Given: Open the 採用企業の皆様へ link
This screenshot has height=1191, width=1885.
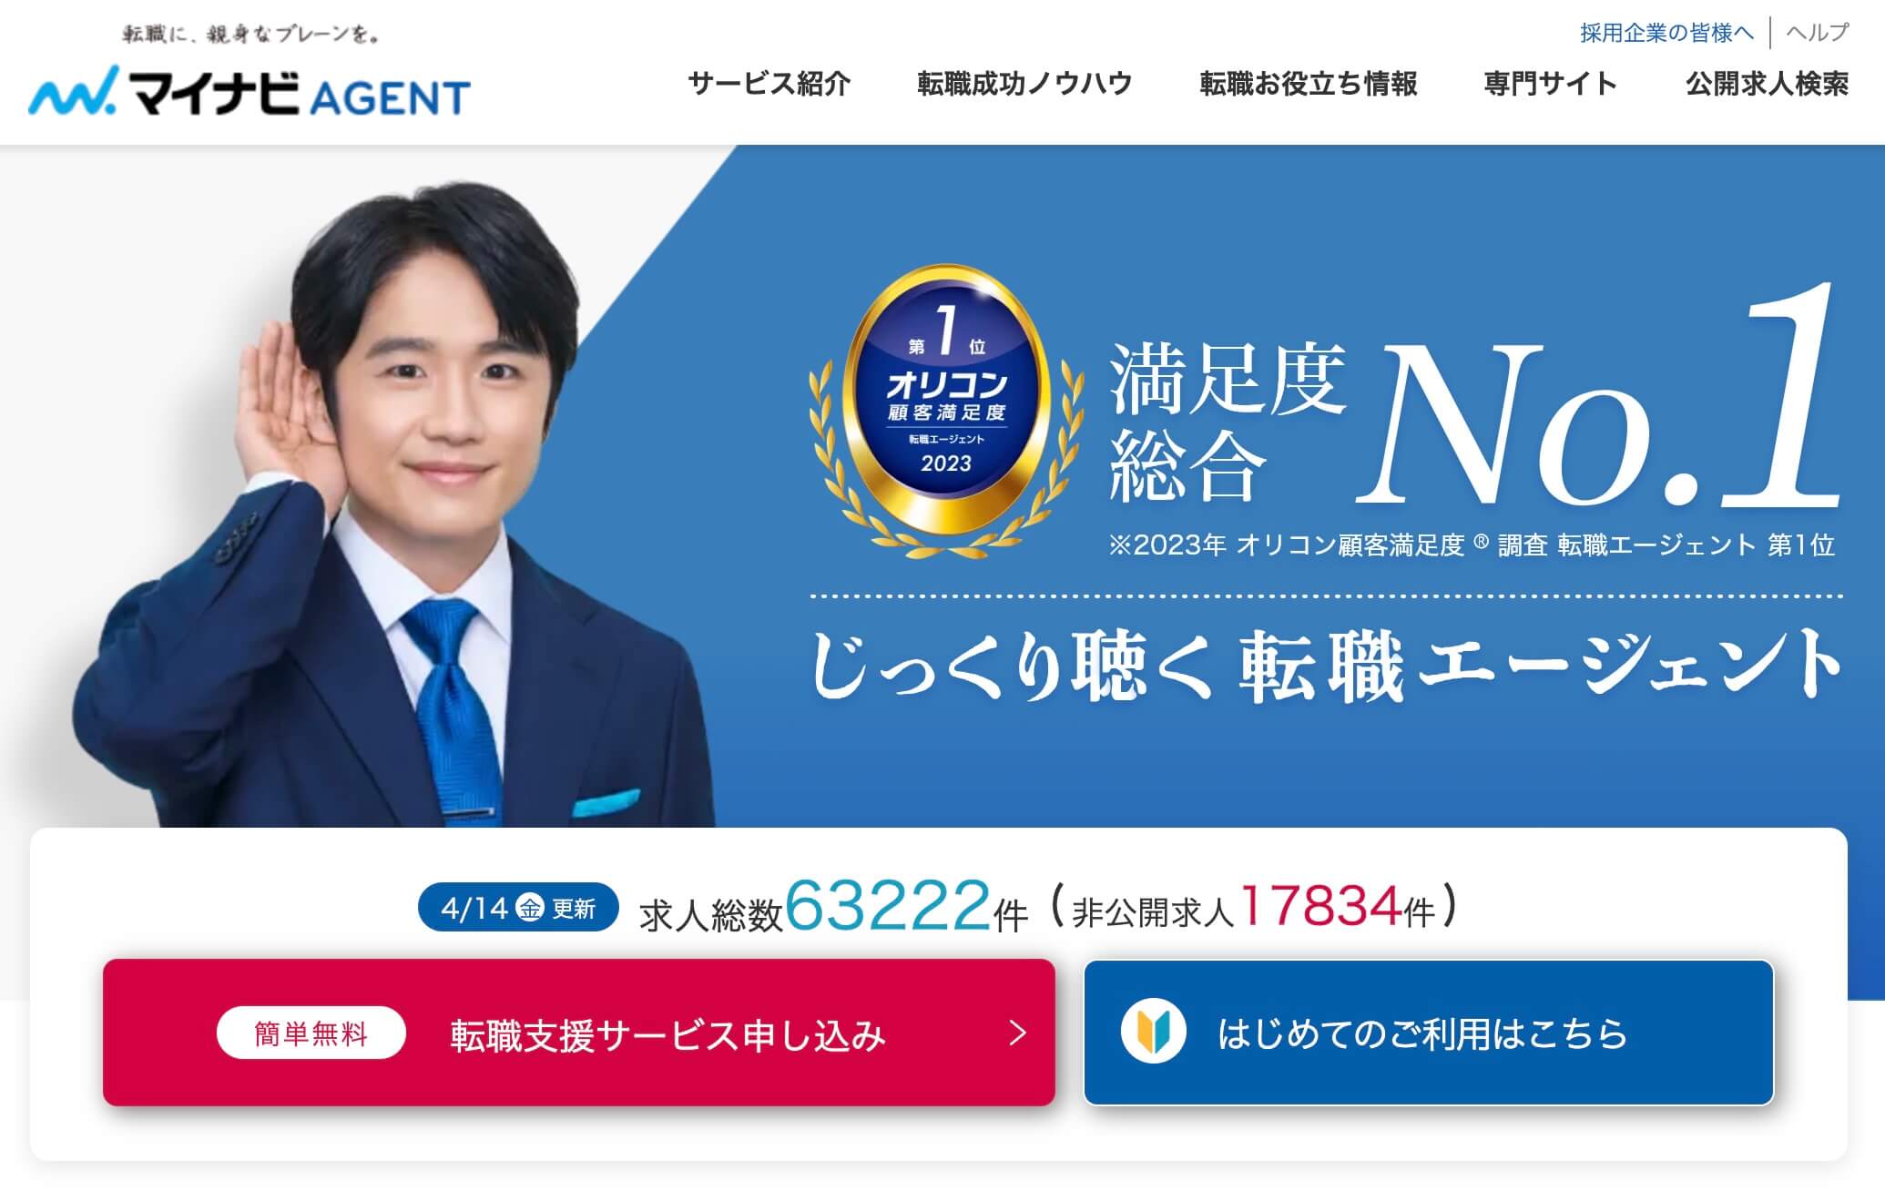Looking at the screenshot, I should pos(1666,33).
